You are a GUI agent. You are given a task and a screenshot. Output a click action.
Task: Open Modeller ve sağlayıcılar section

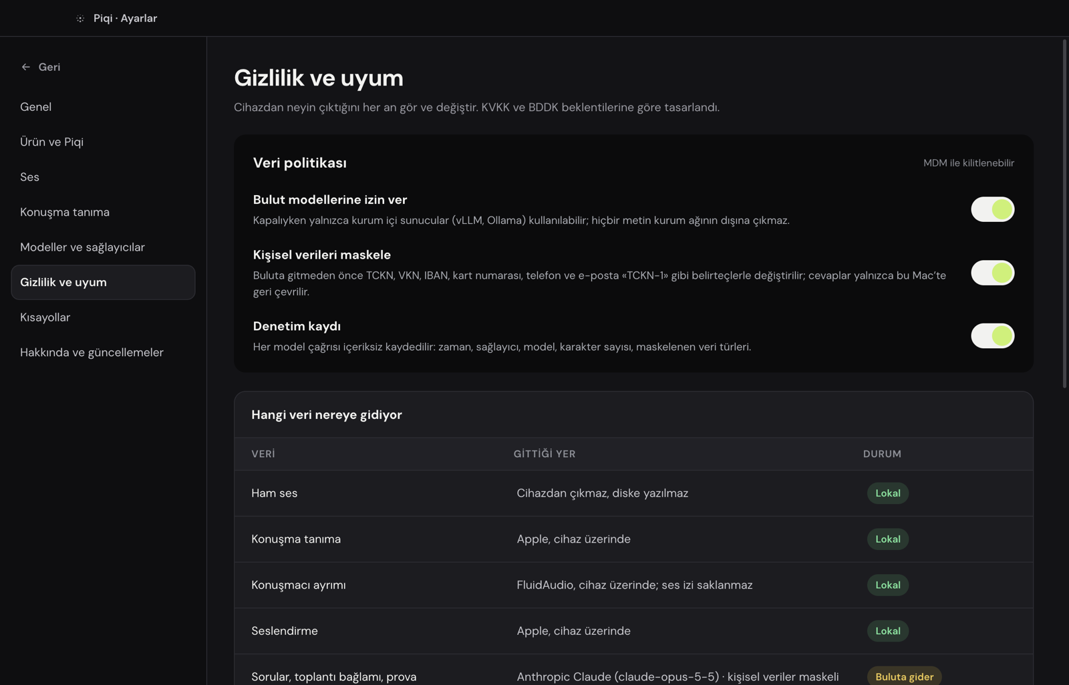click(103, 247)
